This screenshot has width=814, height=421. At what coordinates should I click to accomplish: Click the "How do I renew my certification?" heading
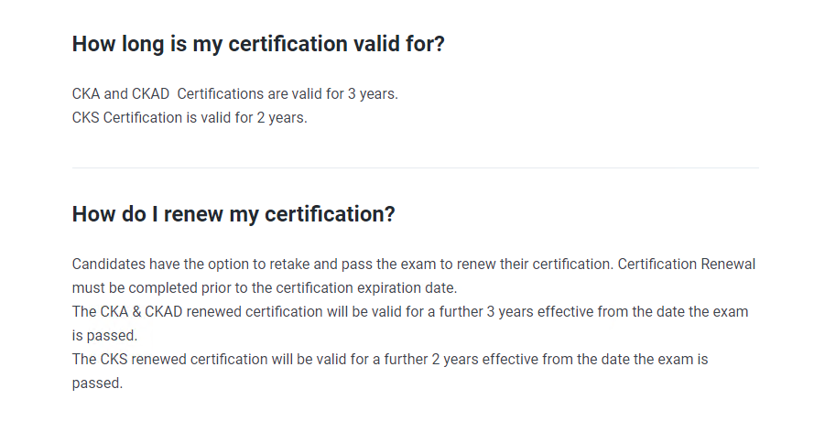tap(233, 215)
